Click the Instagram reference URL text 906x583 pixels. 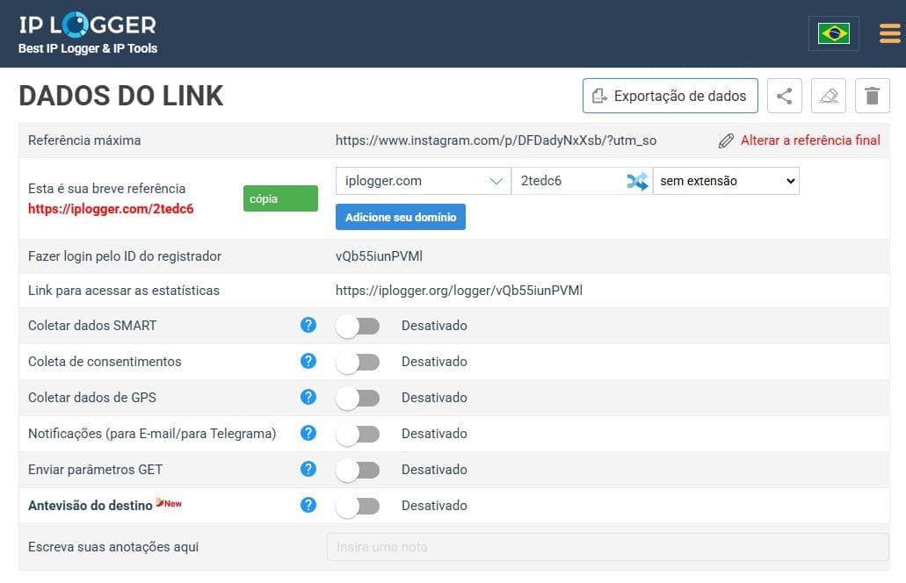tap(496, 140)
